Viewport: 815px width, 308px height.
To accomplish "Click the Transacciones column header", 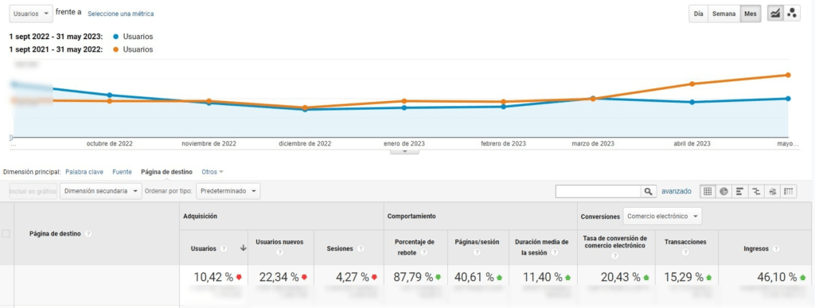I will tap(685, 242).
